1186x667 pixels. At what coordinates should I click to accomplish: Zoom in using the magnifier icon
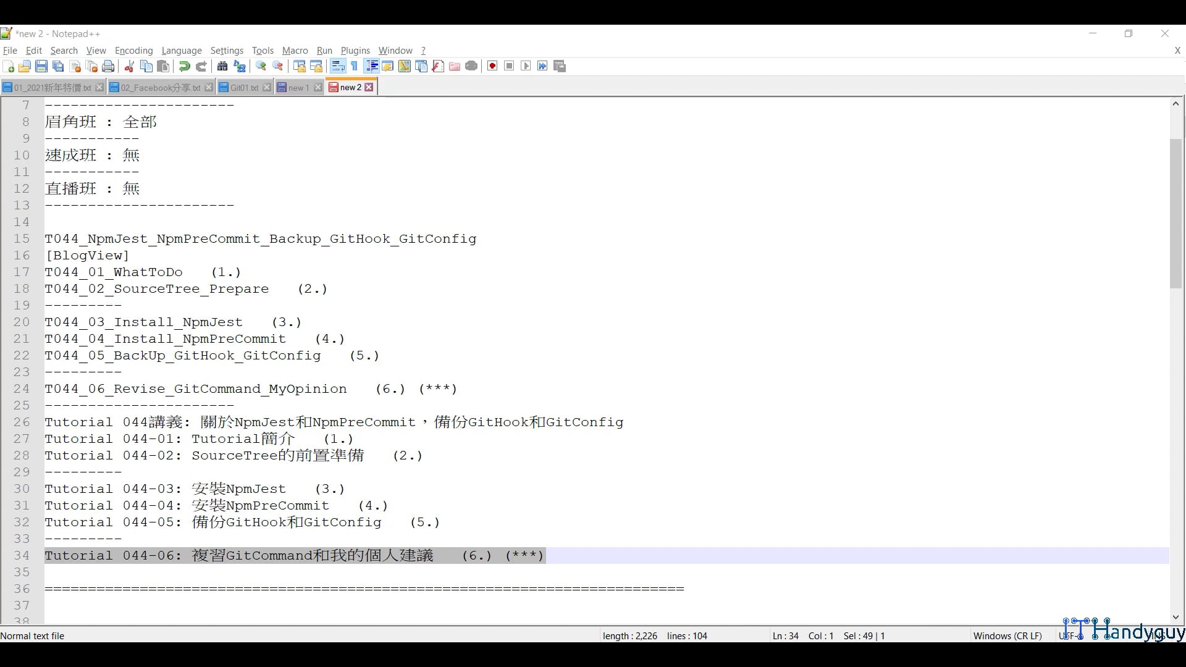[x=261, y=66]
